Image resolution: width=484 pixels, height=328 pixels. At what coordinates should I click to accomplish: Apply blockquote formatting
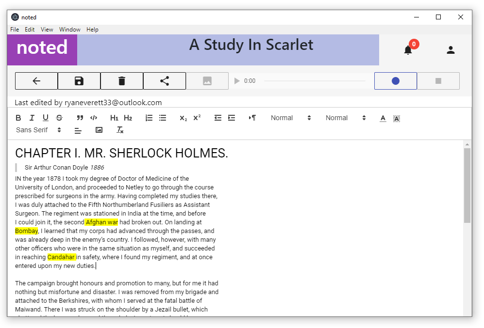coord(80,118)
